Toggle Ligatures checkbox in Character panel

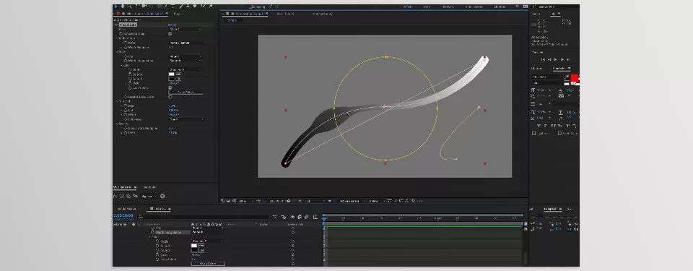[x=534, y=133]
